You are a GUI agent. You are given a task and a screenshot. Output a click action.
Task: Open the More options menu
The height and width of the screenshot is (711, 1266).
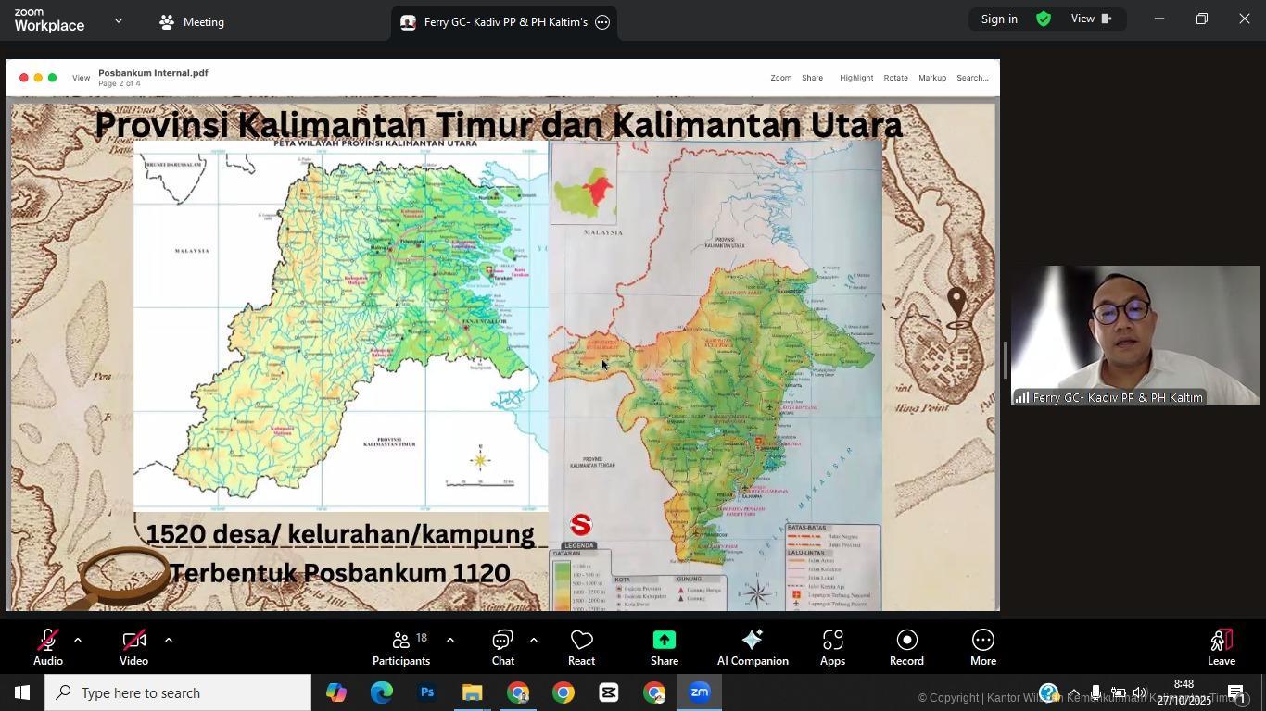point(982,648)
